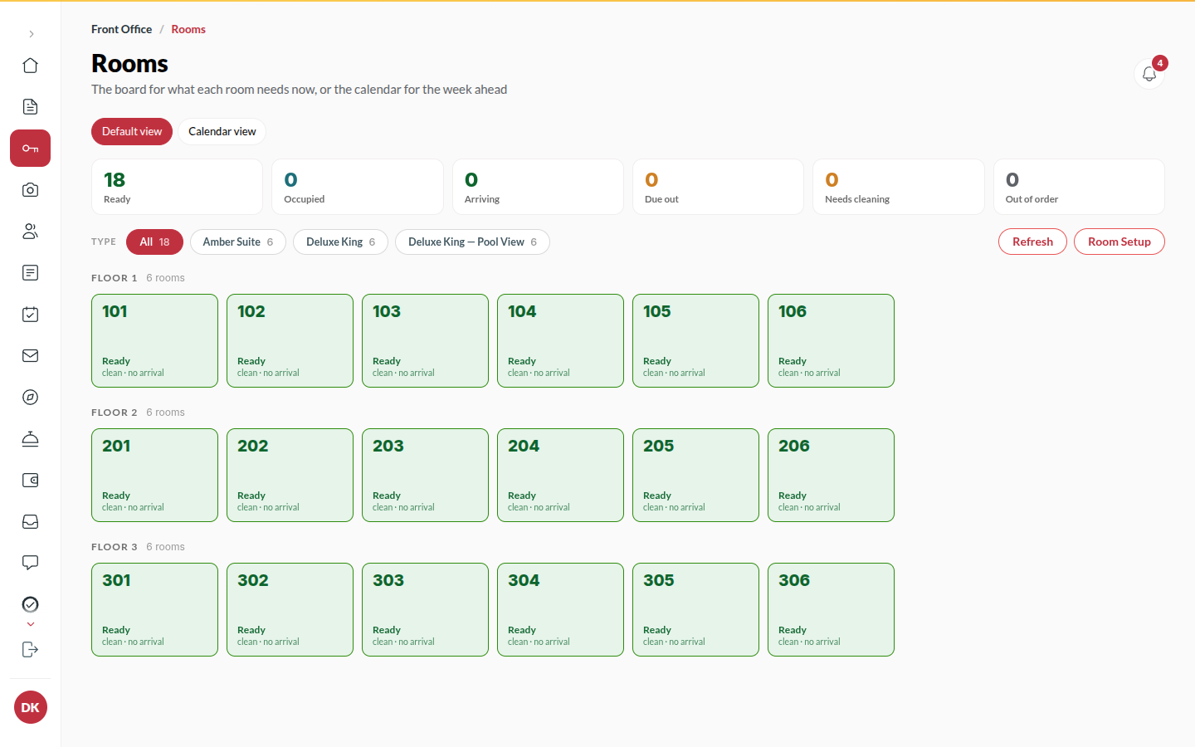Filter rooms by Deluxe King type
Image resolution: width=1195 pixels, height=747 pixels.
point(340,242)
